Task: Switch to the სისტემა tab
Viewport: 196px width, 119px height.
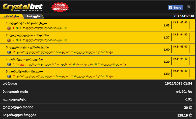Action: (34, 17)
